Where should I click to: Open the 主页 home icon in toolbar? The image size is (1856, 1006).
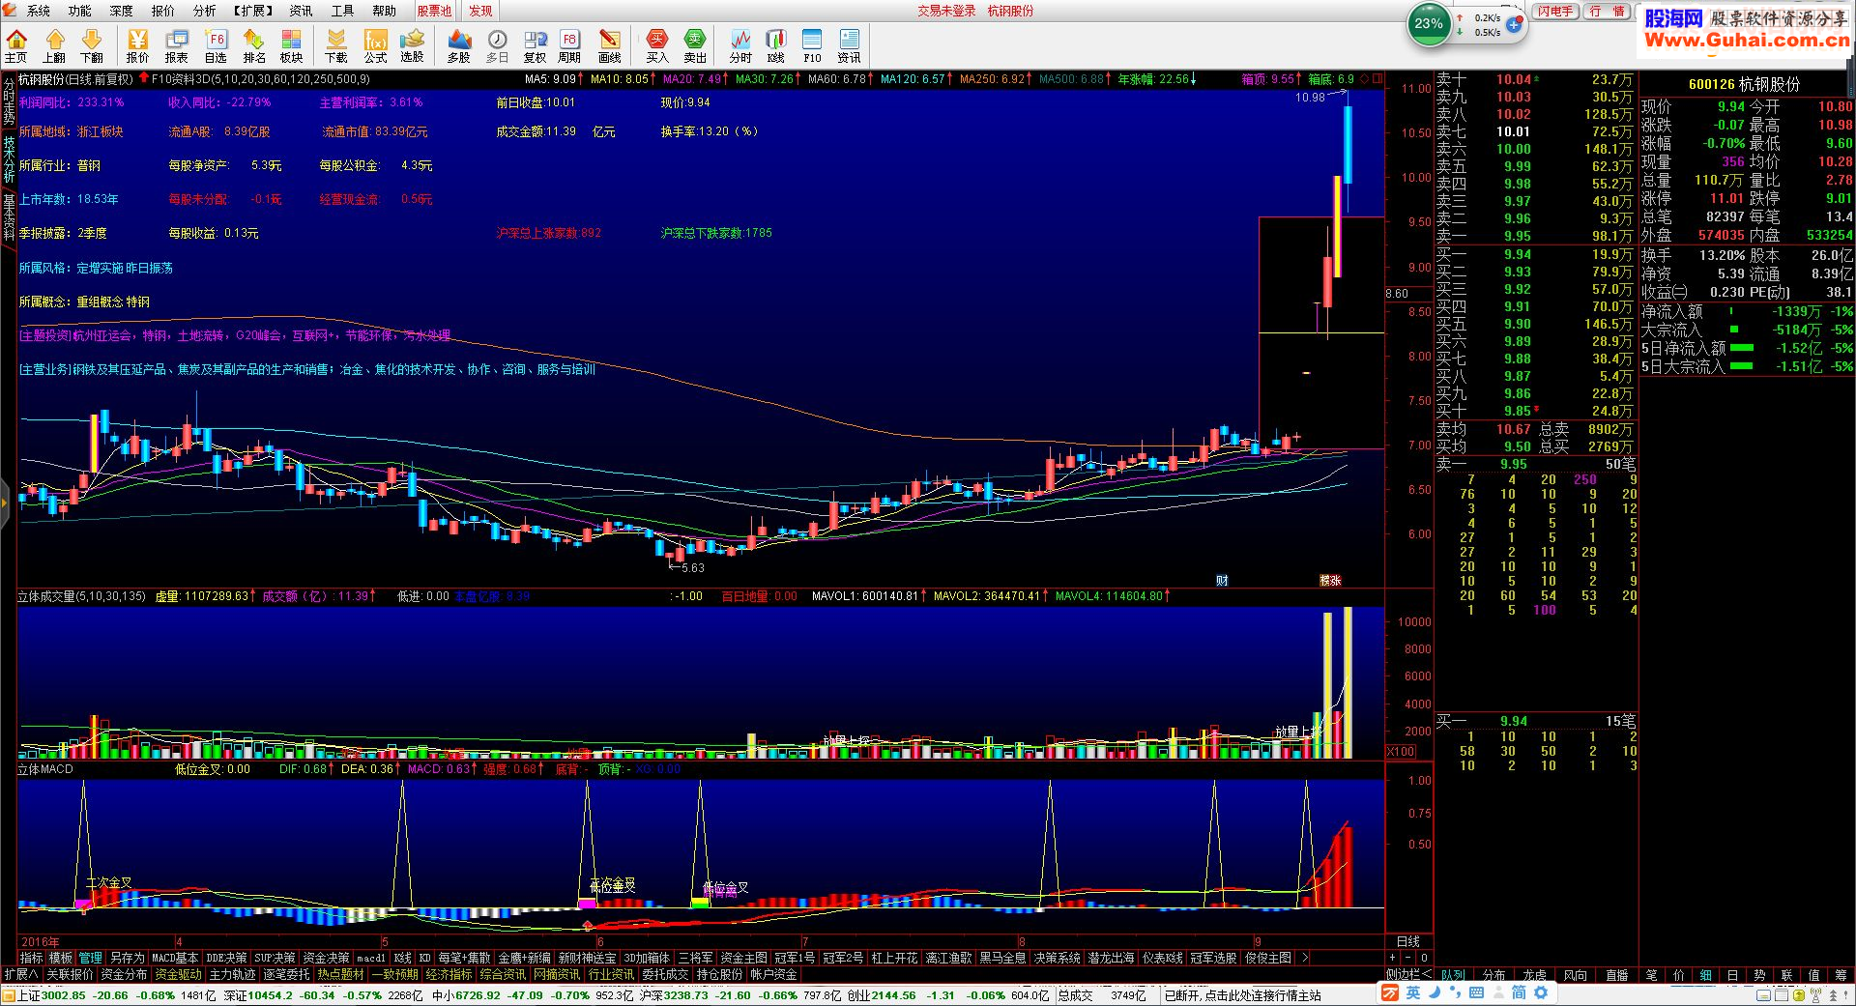point(16,45)
